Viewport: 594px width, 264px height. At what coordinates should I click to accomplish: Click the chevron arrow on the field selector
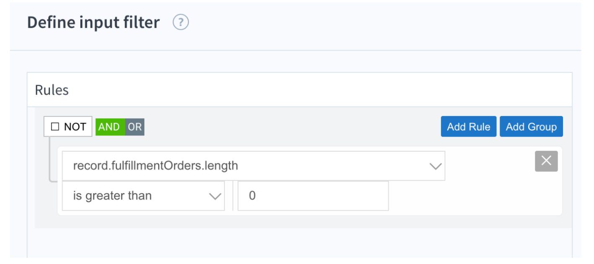coord(436,166)
